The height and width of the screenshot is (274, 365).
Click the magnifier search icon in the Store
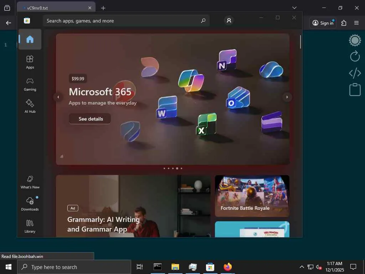203,21
